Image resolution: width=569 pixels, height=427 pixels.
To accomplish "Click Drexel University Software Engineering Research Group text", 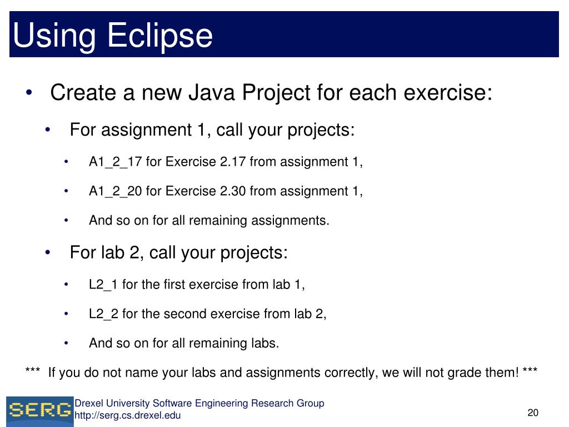I will (x=199, y=403).
